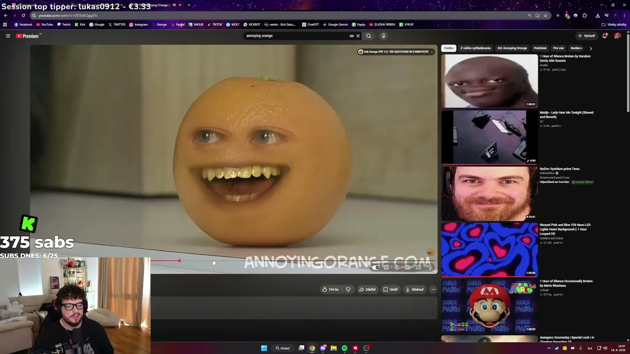Like the video with 194 tis.

click(x=331, y=290)
